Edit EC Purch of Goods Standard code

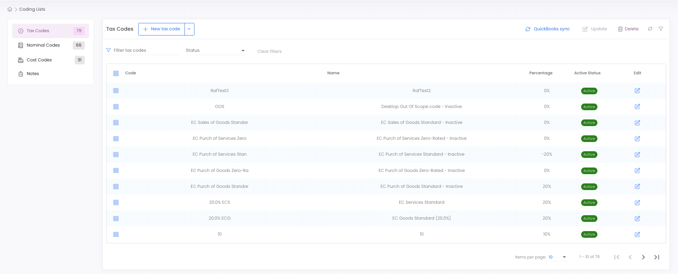[x=637, y=186]
